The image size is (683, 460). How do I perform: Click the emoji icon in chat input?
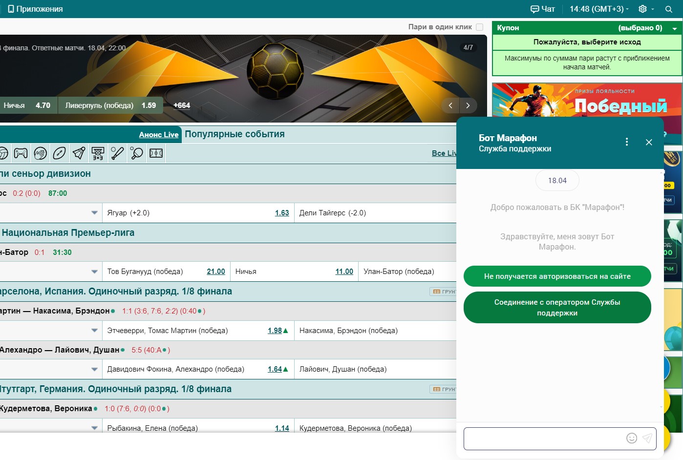(x=631, y=438)
